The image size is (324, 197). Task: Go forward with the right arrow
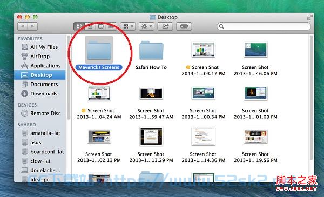pos(32,26)
